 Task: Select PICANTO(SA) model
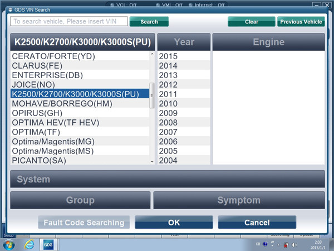[x=80, y=160]
